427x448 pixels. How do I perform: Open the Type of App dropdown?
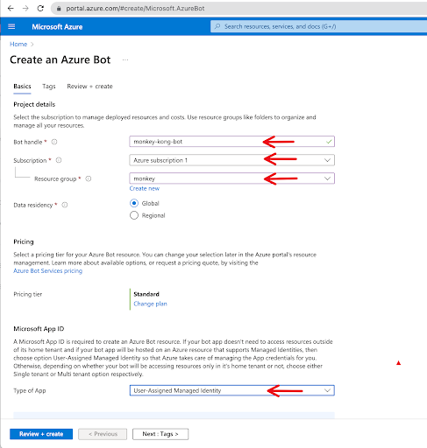[231, 390]
